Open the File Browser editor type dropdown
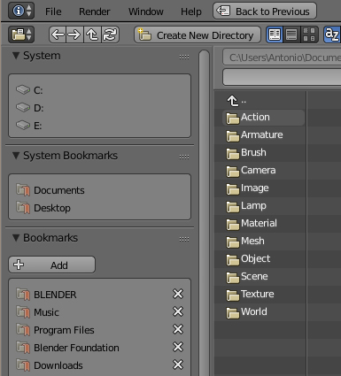The height and width of the screenshot is (376, 341). point(21,35)
